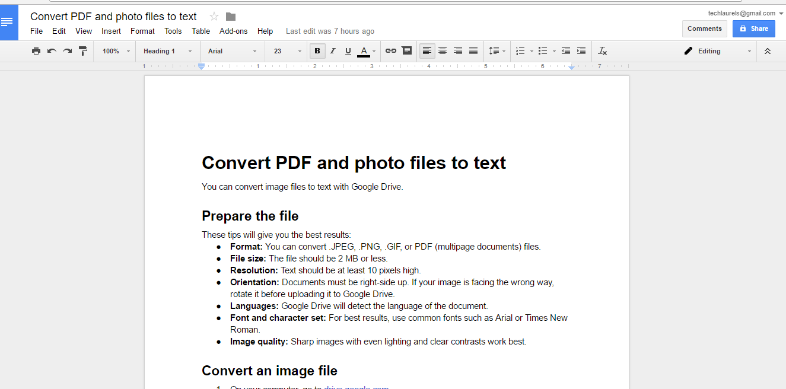Click the left indent marker on ruler

click(x=201, y=67)
